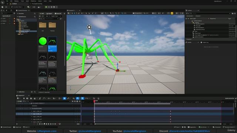Click the Favorites search magnifier icon
This screenshot has height=133, width=237.
tap(35, 14)
